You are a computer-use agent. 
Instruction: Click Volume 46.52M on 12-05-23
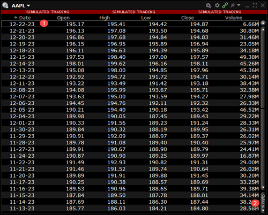(249, 110)
